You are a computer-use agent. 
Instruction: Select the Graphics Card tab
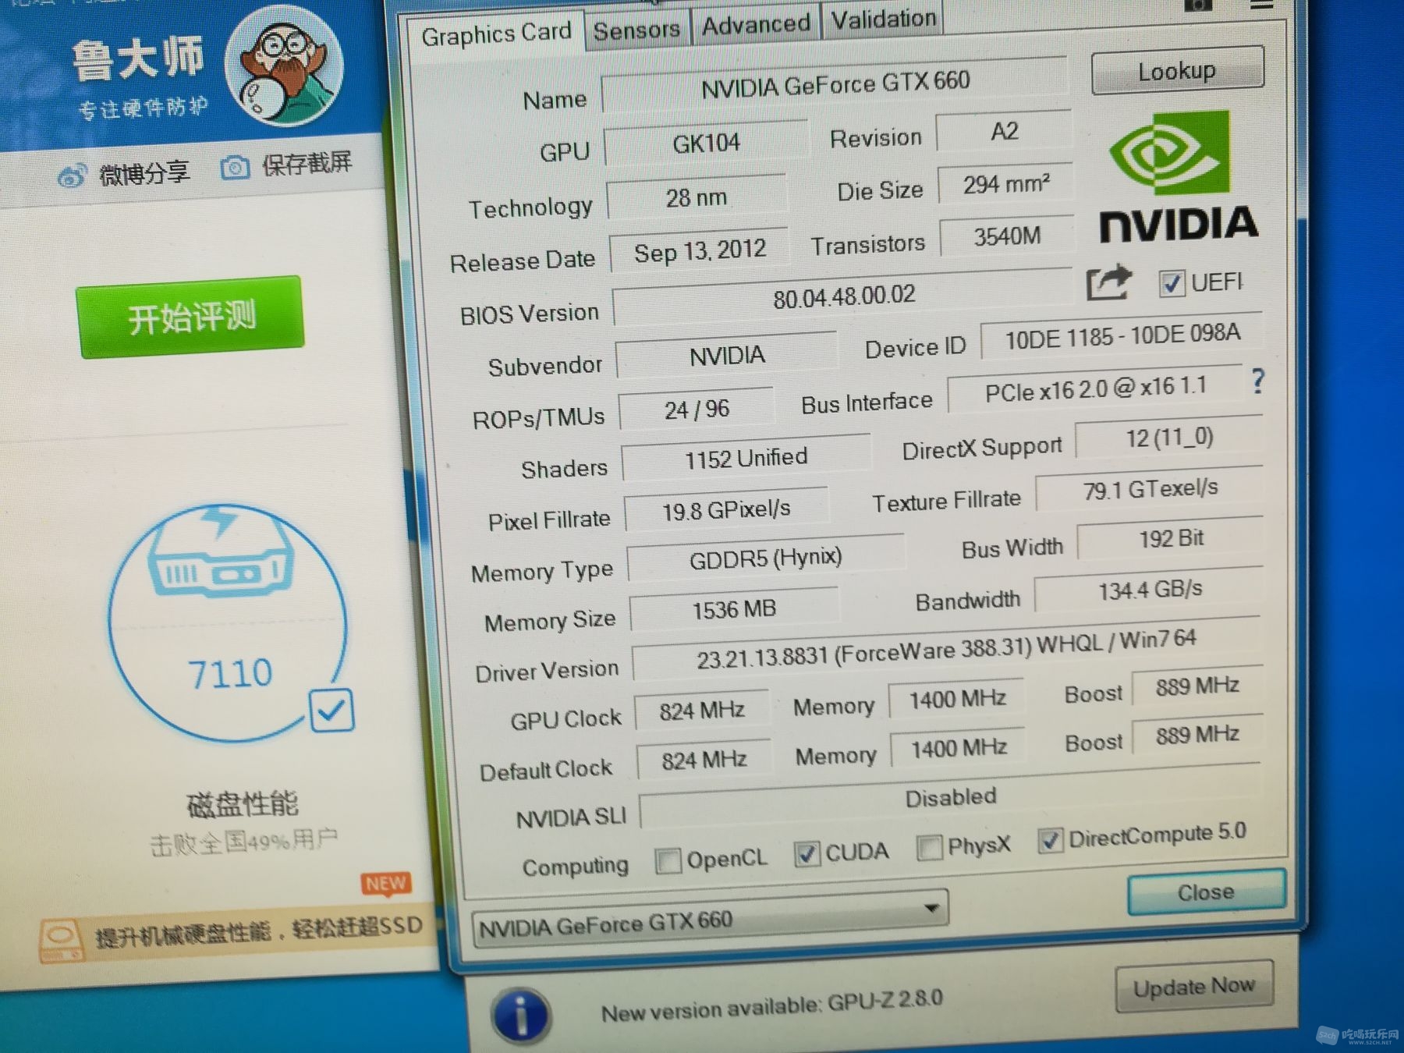(496, 34)
